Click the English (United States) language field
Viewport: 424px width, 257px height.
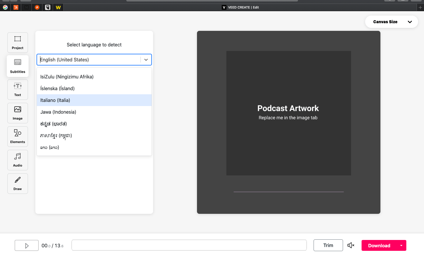88,60
